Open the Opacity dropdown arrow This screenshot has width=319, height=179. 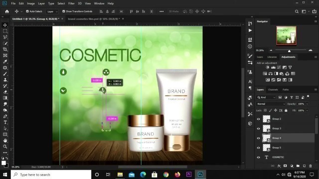(x=307, y=104)
